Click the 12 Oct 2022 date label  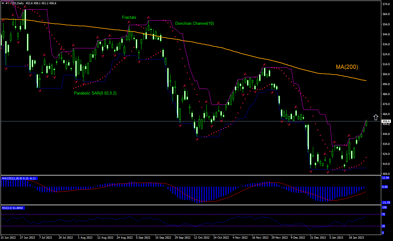pyautogui.click(x=202, y=238)
